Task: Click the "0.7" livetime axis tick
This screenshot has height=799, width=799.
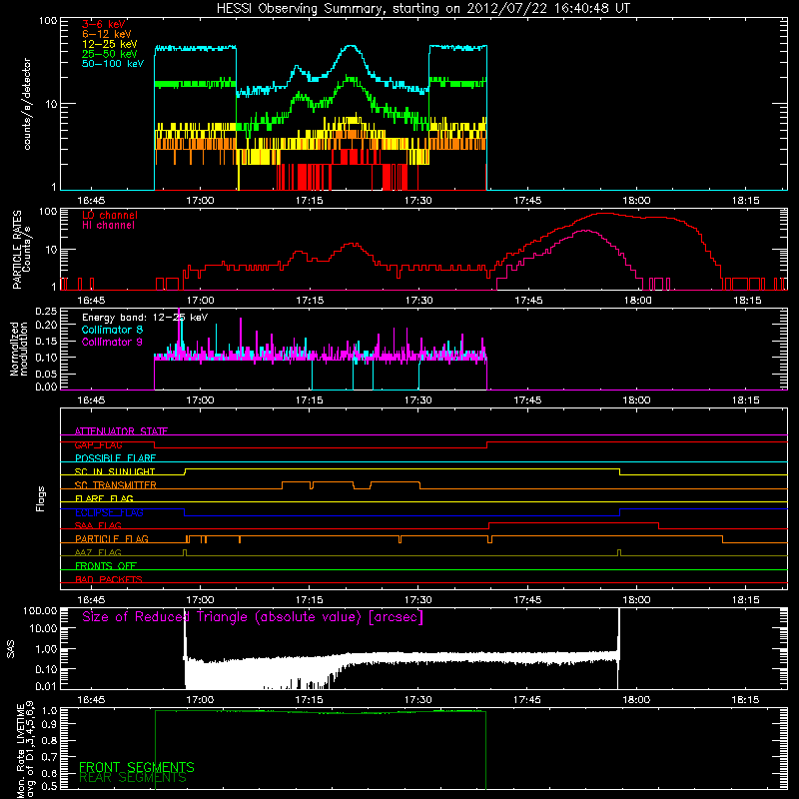Action: [49, 757]
